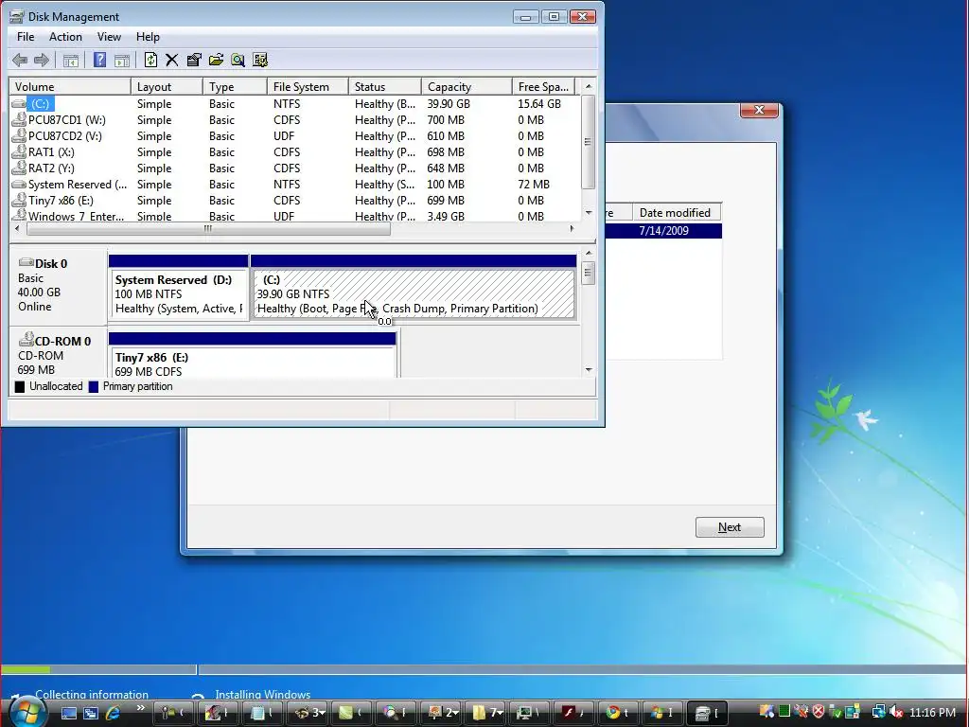Open the Action menu
The image size is (969, 727).
65,37
